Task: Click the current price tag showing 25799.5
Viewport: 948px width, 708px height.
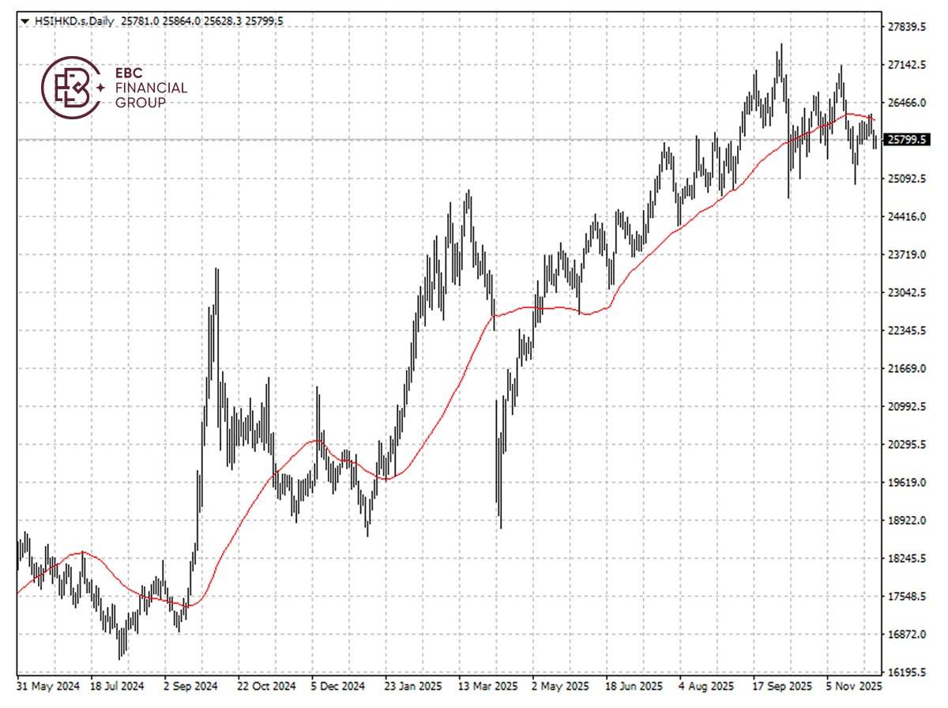Action: [x=905, y=138]
